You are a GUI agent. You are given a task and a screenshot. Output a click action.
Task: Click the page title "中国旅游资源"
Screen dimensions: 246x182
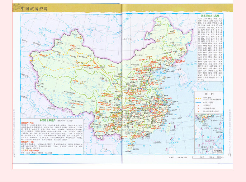(x=34, y=9)
